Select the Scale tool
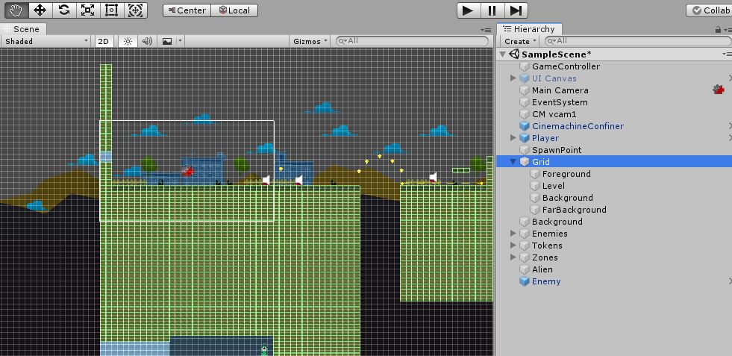 [x=88, y=10]
